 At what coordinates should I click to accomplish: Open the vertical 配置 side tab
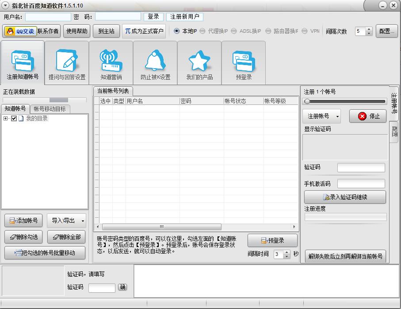point(394,131)
